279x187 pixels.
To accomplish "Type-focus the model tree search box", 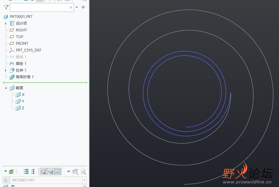I will pyautogui.click(x=39, y=7).
